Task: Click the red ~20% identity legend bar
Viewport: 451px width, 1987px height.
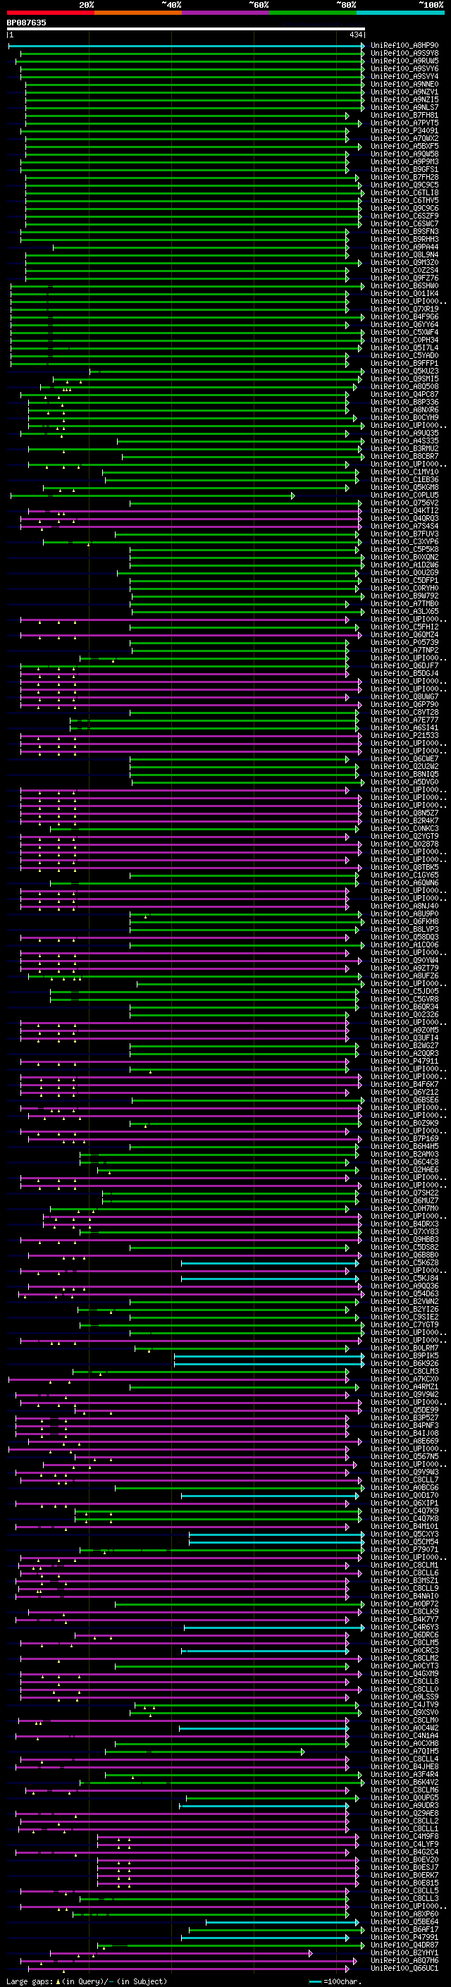Action: coord(50,13)
